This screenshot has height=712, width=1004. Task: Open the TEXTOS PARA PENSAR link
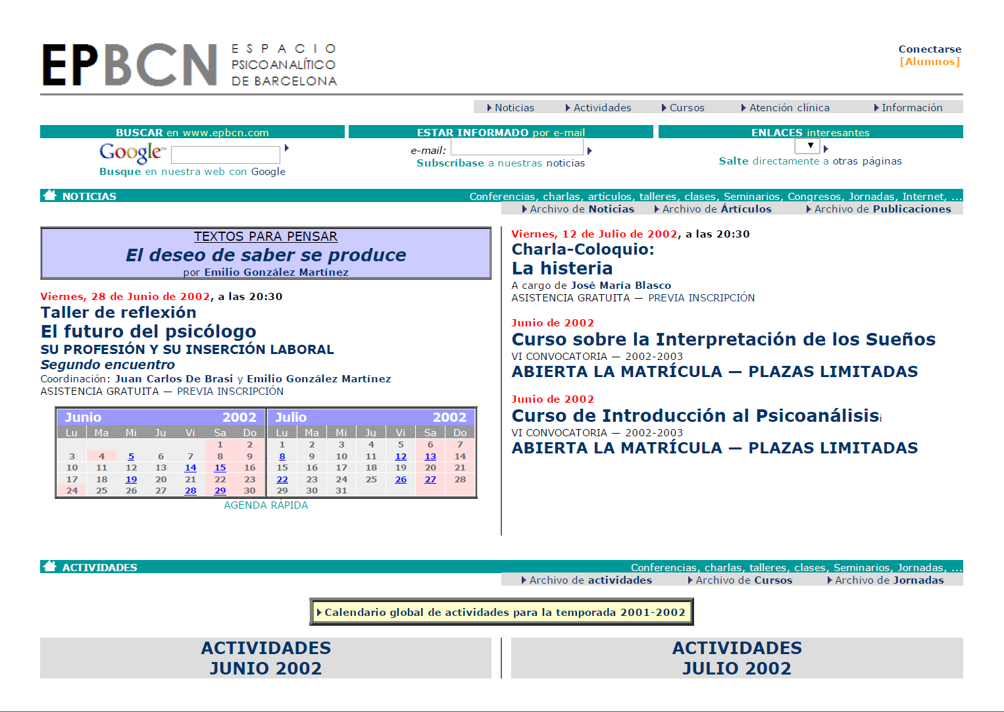(266, 236)
